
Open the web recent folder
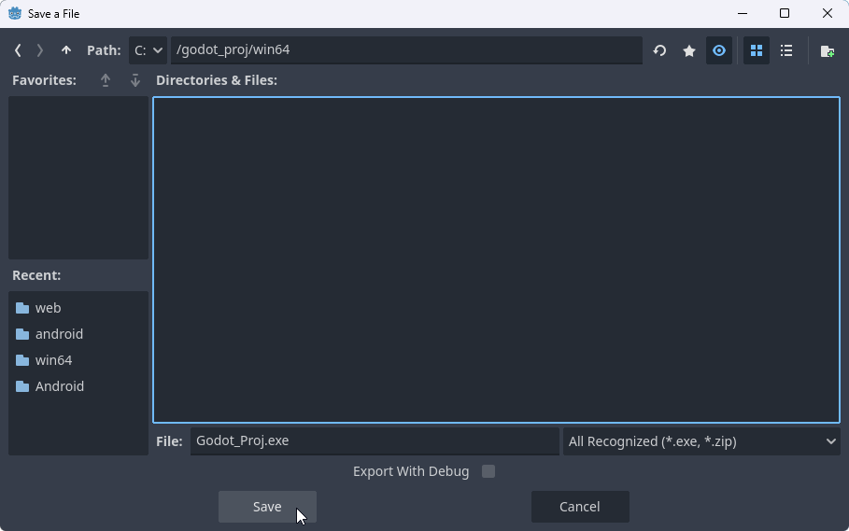pyautogui.click(x=47, y=308)
